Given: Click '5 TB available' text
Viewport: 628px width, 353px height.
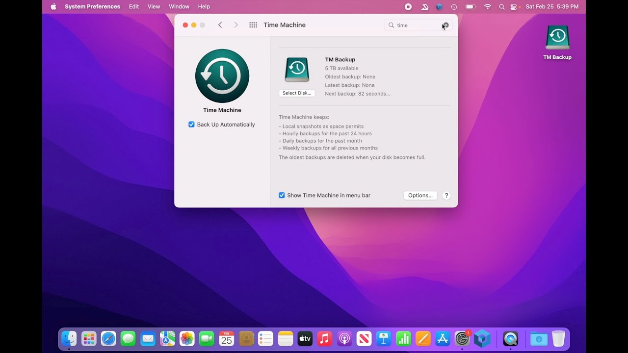Looking at the screenshot, I should click(x=341, y=68).
